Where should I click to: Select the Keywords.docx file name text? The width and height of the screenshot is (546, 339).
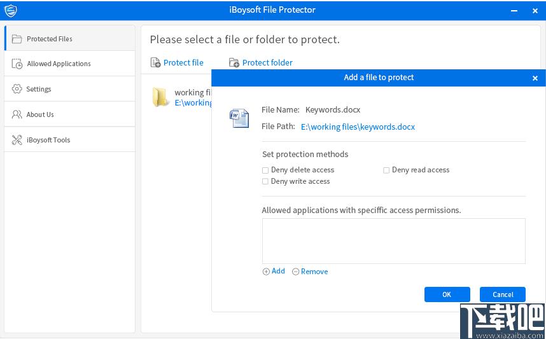click(x=333, y=109)
